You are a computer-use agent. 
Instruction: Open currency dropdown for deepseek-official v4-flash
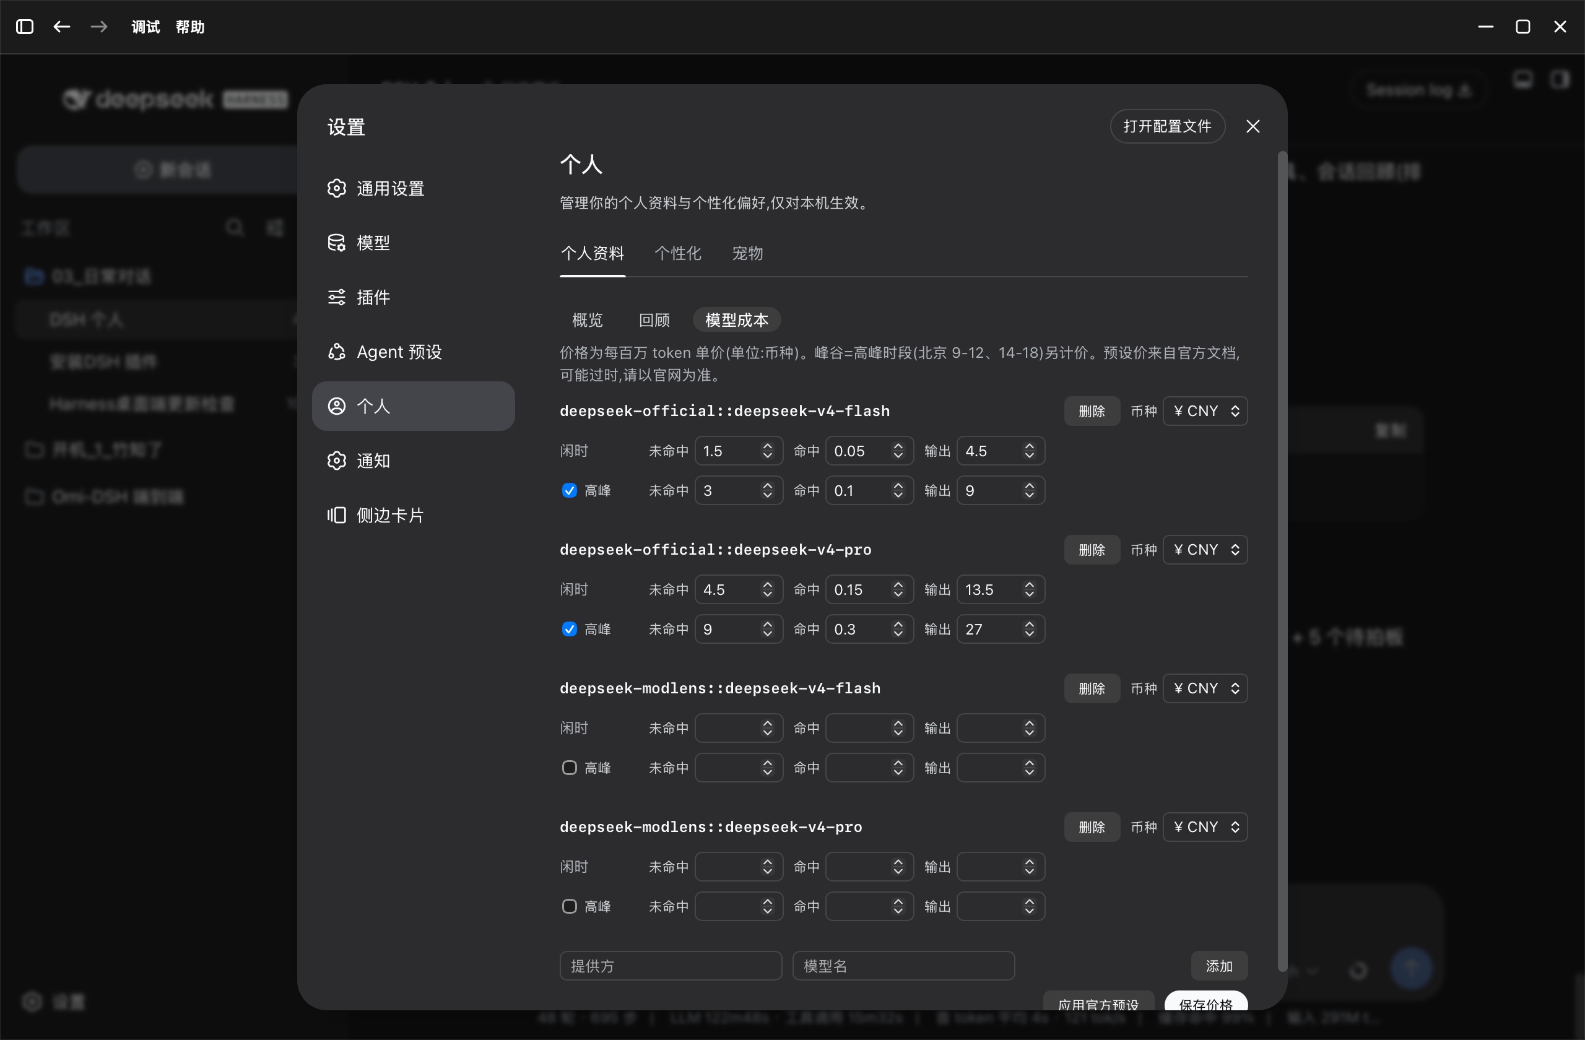[x=1205, y=412]
